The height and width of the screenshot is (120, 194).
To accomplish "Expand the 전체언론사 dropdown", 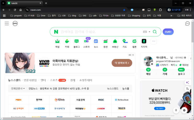I will [x=18, y=89].
